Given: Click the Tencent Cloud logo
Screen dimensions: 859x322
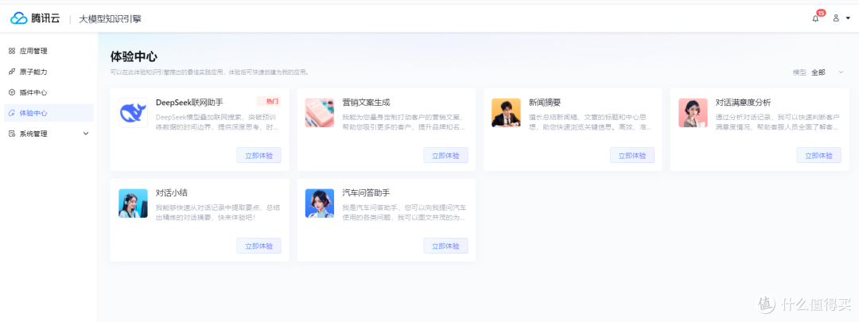Looking at the screenshot, I should point(35,18).
